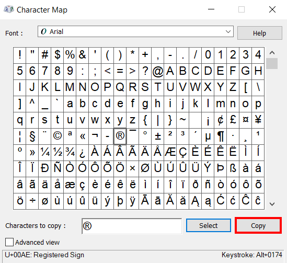The image size is (287, 263).
Task: Pick the capital Ø with stroke
Action: (x=145, y=169)
